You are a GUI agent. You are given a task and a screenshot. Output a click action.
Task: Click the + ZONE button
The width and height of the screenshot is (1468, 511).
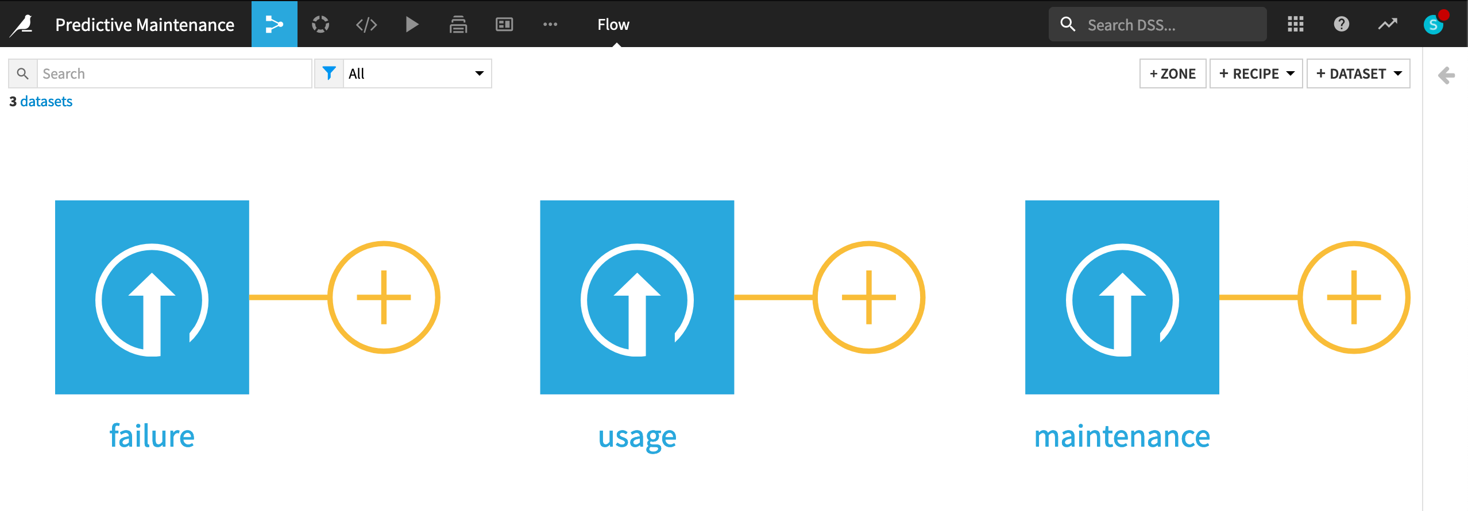tap(1172, 73)
